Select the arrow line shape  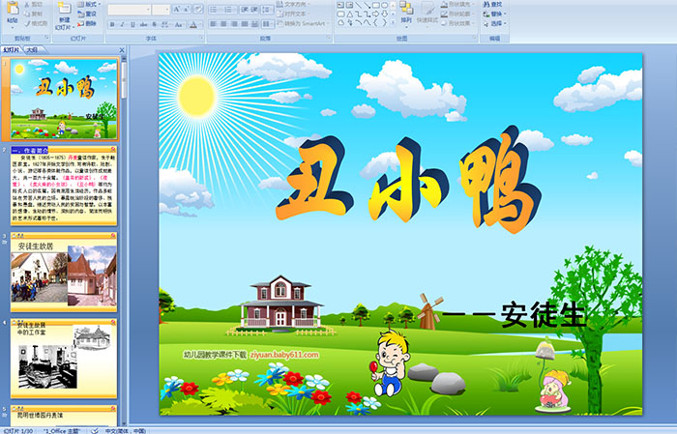(367, 5)
